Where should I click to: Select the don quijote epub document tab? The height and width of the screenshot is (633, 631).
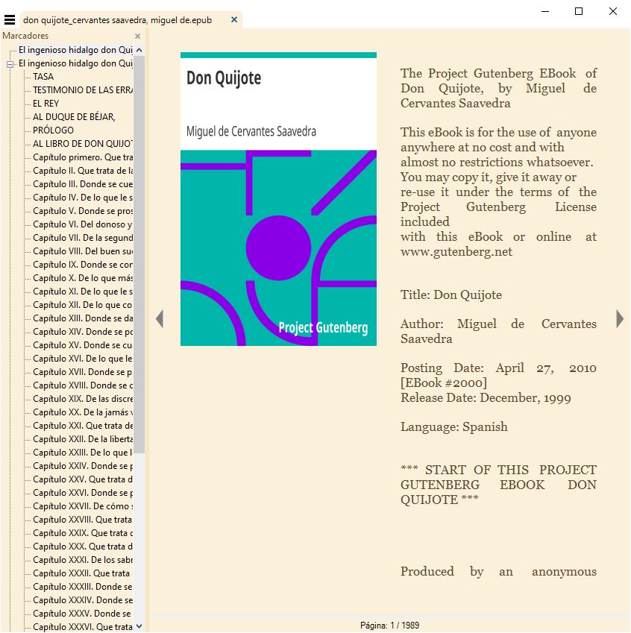click(x=117, y=20)
